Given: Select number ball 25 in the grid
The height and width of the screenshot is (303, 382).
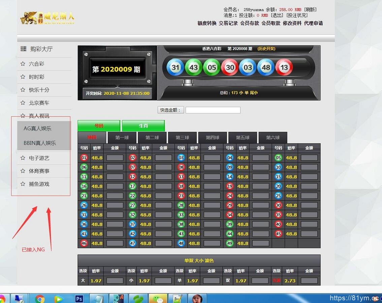Looking at the screenshot, I should pos(278,196).
